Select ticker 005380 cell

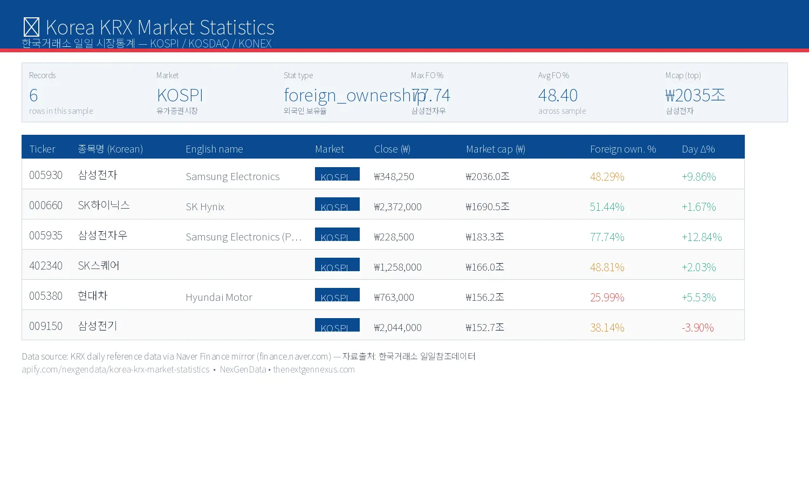click(46, 296)
